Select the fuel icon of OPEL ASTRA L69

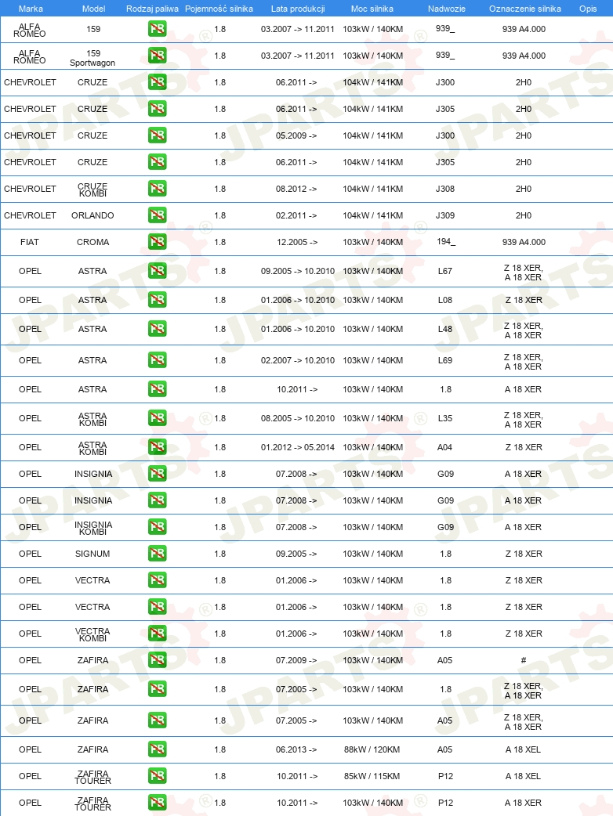point(158,360)
